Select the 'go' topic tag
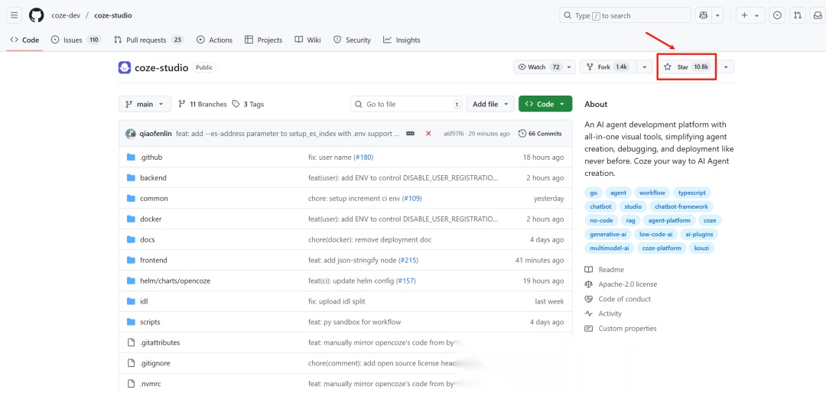The image size is (826, 393). (x=593, y=193)
